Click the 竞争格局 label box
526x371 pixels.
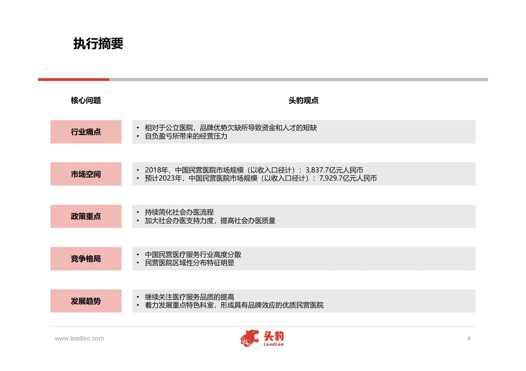click(x=86, y=259)
